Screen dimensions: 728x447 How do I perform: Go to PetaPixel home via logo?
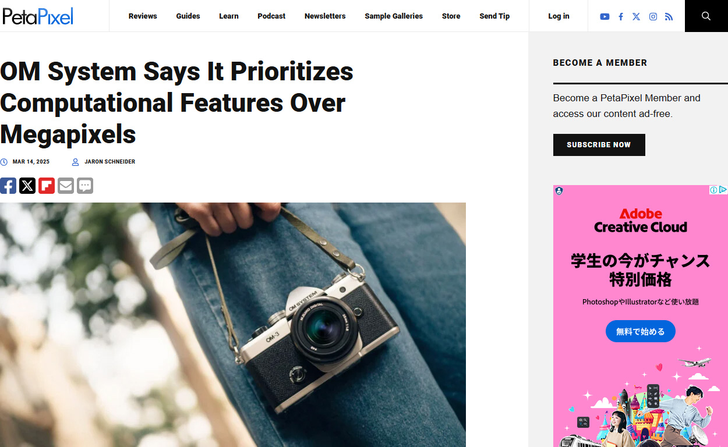38,16
